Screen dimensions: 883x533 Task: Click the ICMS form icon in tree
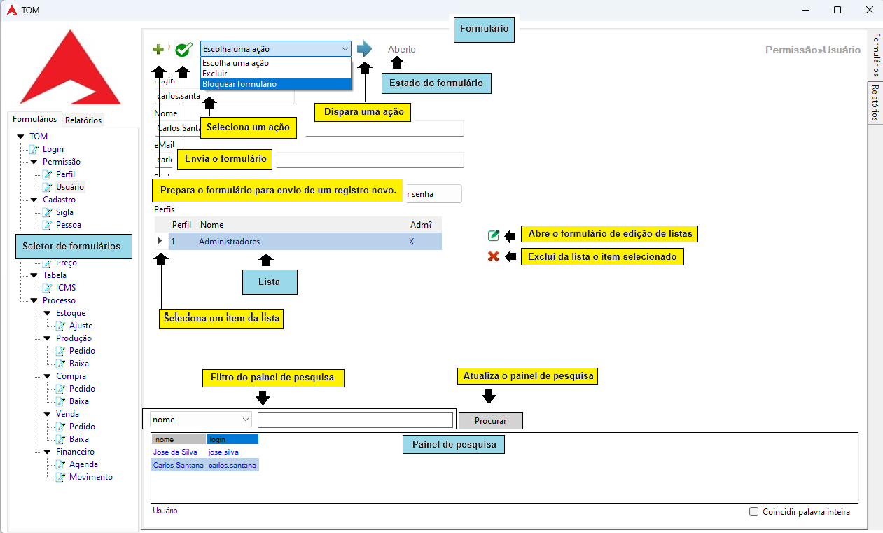[x=48, y=288]
